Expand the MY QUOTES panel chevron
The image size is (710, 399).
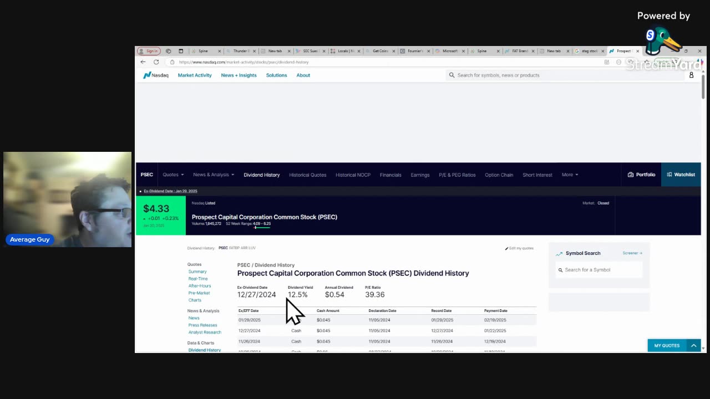point(693,345)
